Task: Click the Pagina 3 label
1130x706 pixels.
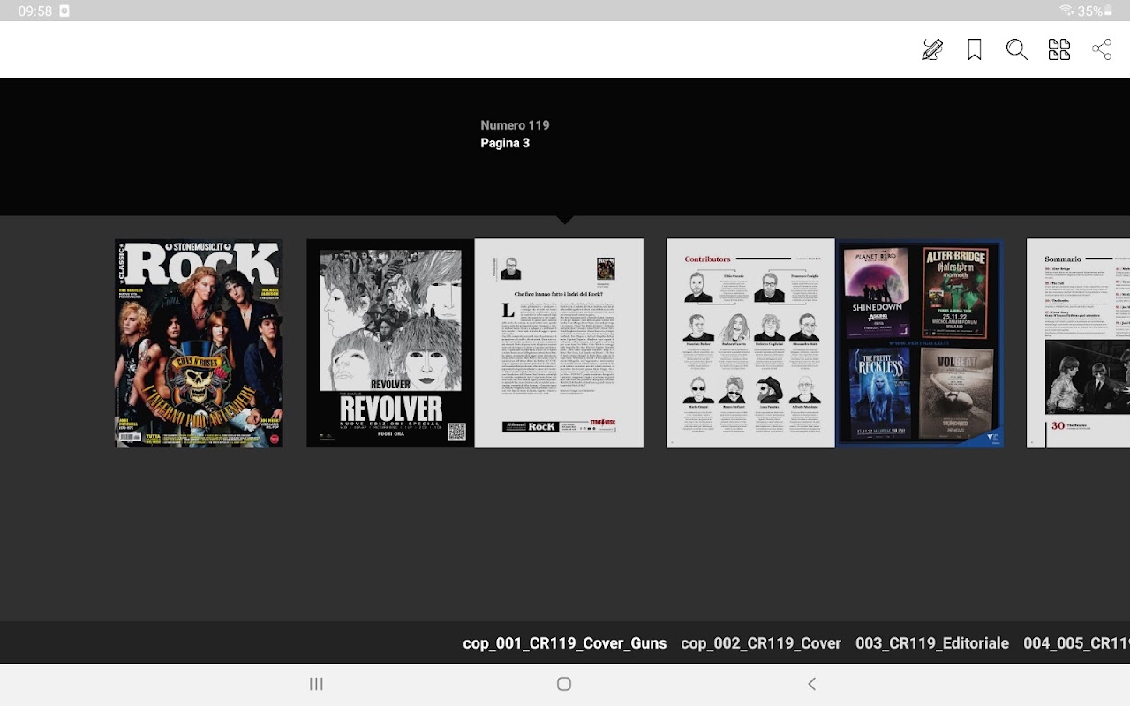Action: tap(505, 143)
